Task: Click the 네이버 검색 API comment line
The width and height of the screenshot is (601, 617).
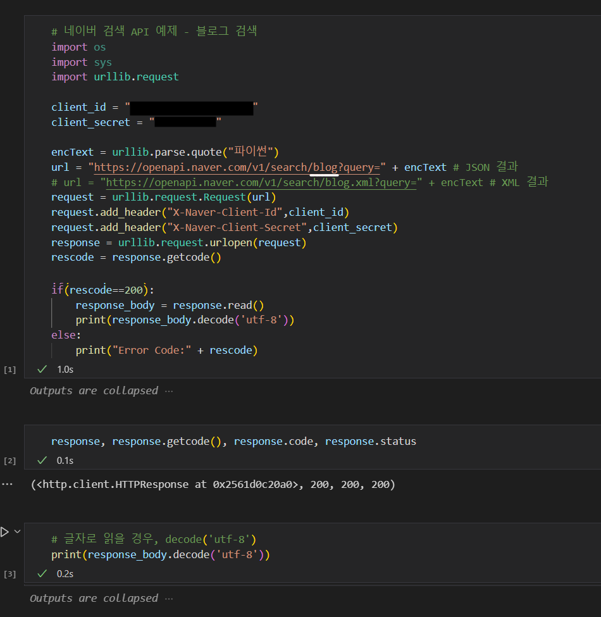Action: click(154, 31)
